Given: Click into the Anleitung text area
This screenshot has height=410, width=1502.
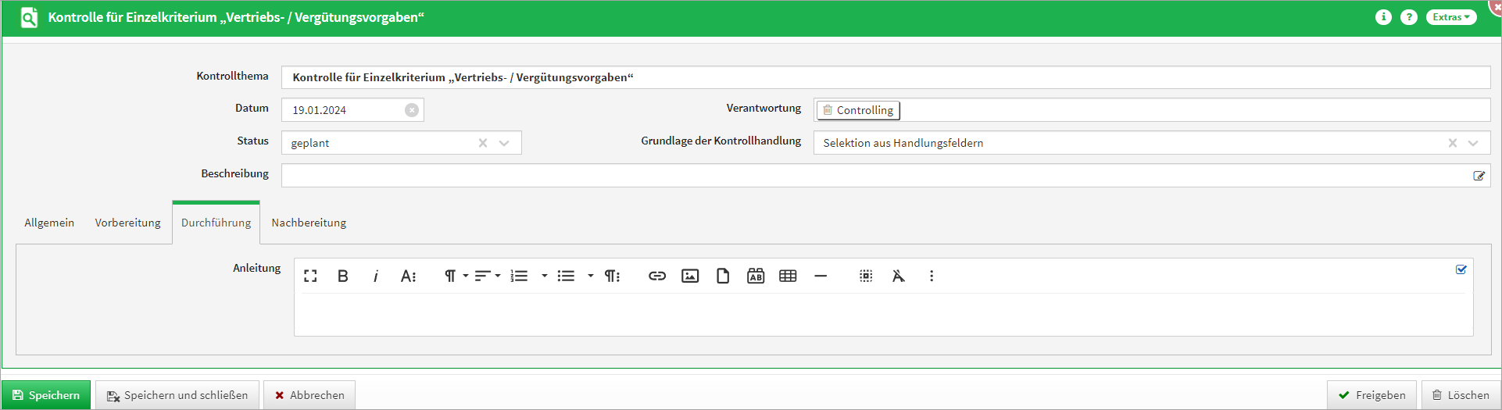Looking at the screenshot, I should (883, 314).
